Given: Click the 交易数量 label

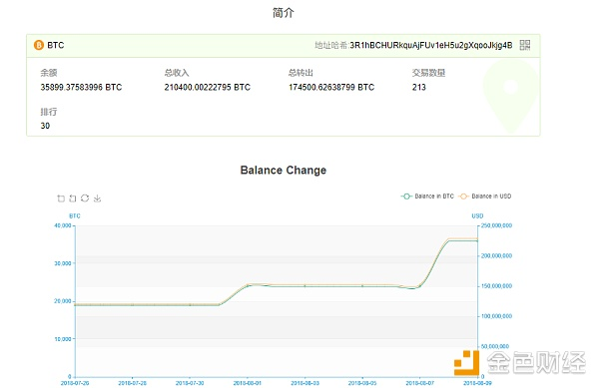Looking at the screenshot, I should (x=428, y=73).
